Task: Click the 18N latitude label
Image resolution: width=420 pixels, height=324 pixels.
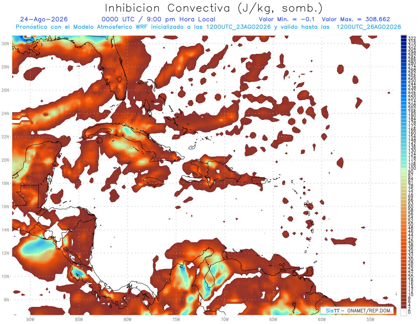Action: (x=5, y=183)
